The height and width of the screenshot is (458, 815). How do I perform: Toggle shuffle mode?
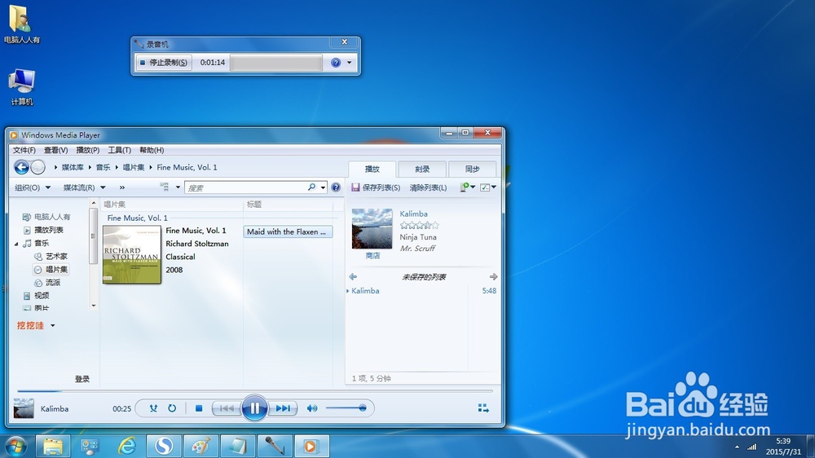[x=153, y=408]
